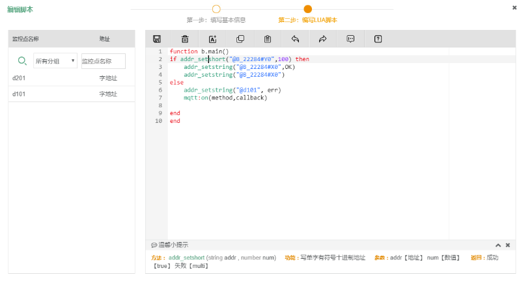Click the trash delete icon in toolbar
The height and width of the screenshot is (281, 521).
point(185,39)
